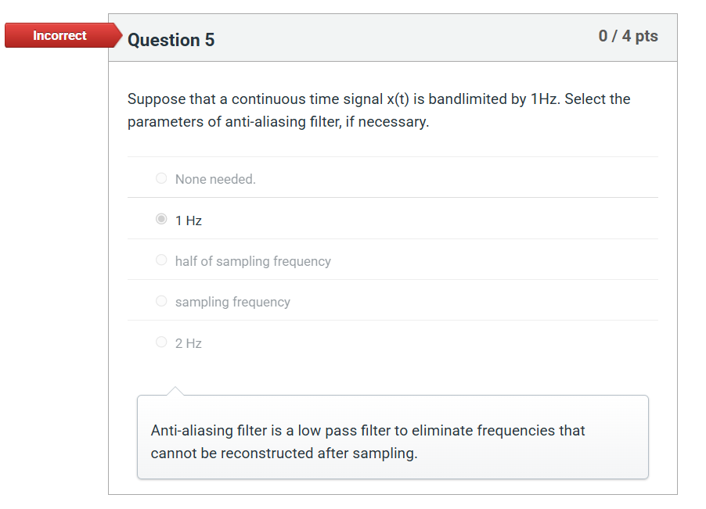The height and width of the screenshot is (509, 706).
Task: Click the selected answer's filled radio indicator
Action: [161, 219]
